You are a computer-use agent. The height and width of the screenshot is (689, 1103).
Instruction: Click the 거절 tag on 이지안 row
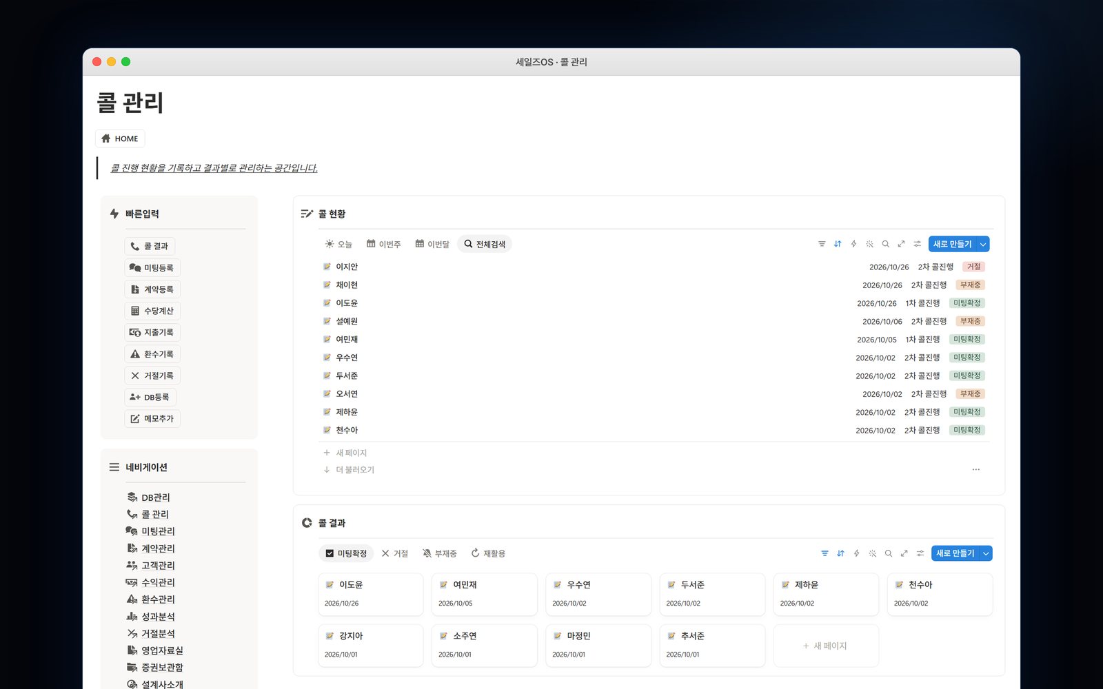tap(974, 267)
